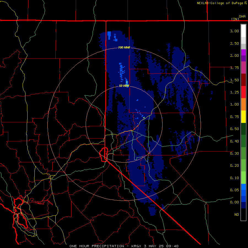The height and width of the screenshot is (248, 248).
Task: Pick the orange swatch in the legend
Action: (x=243, y=104)
